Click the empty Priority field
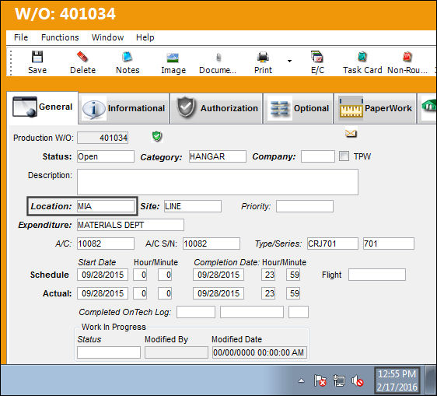This screenshot has width=437, height=396. pos(305,206)
